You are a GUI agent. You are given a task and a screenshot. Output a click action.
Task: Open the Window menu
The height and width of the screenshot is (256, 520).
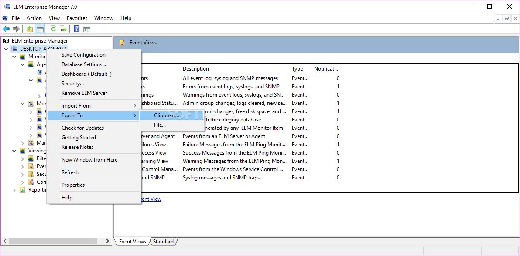(104, 18)
